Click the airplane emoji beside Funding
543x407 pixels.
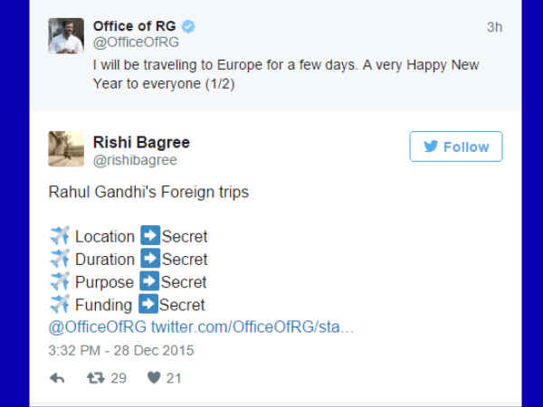click(60, 304)
